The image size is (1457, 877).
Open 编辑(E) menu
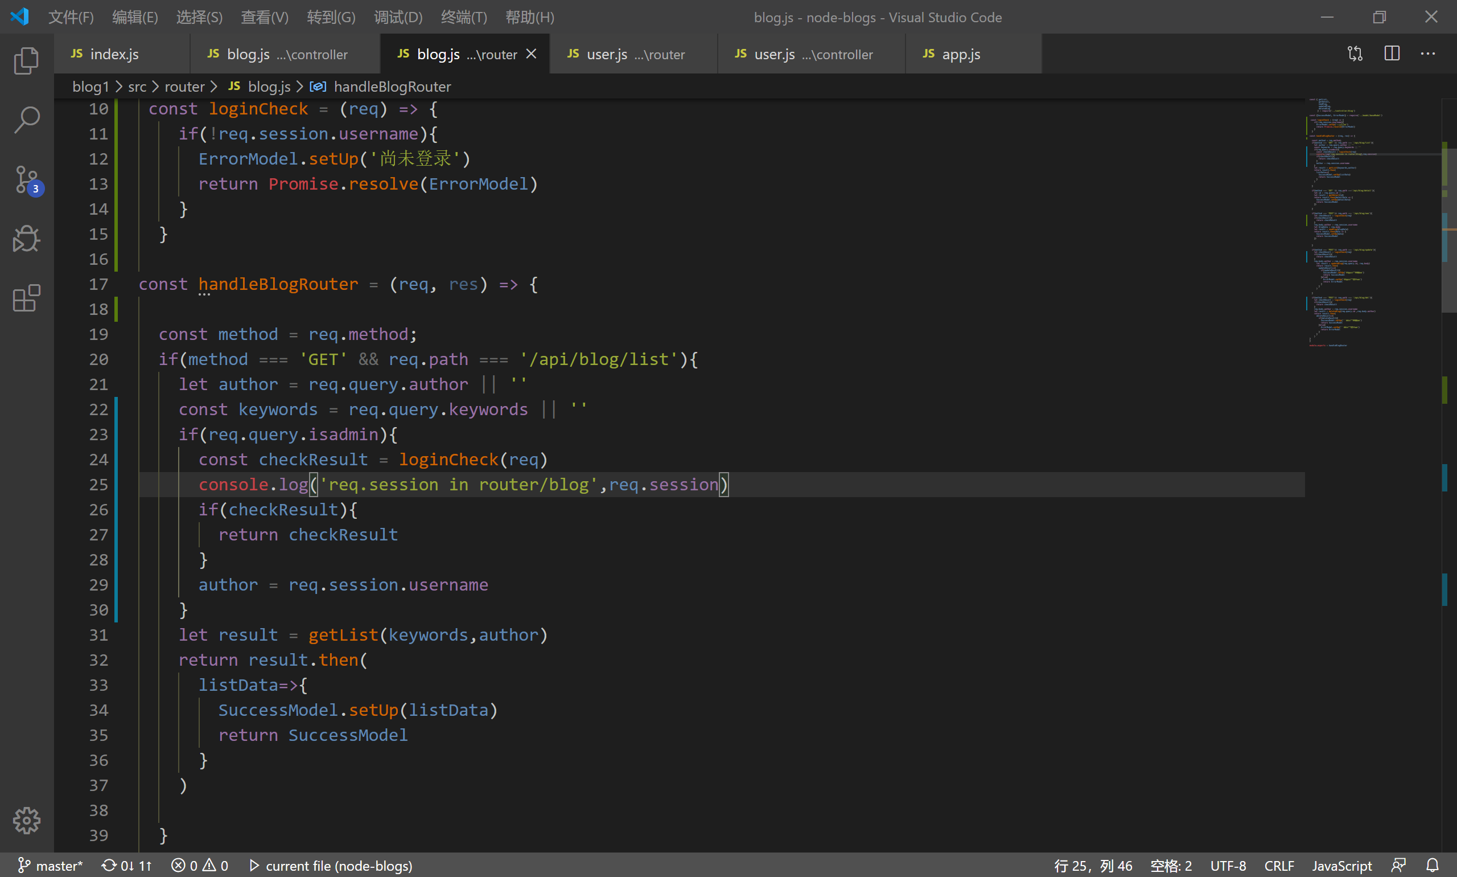click(135, 17)
